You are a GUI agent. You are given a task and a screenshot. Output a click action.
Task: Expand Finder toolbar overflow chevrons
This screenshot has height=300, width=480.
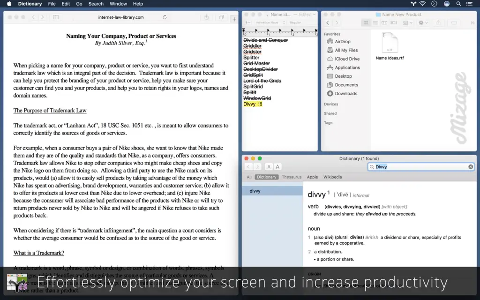click(x=472, y=22)
